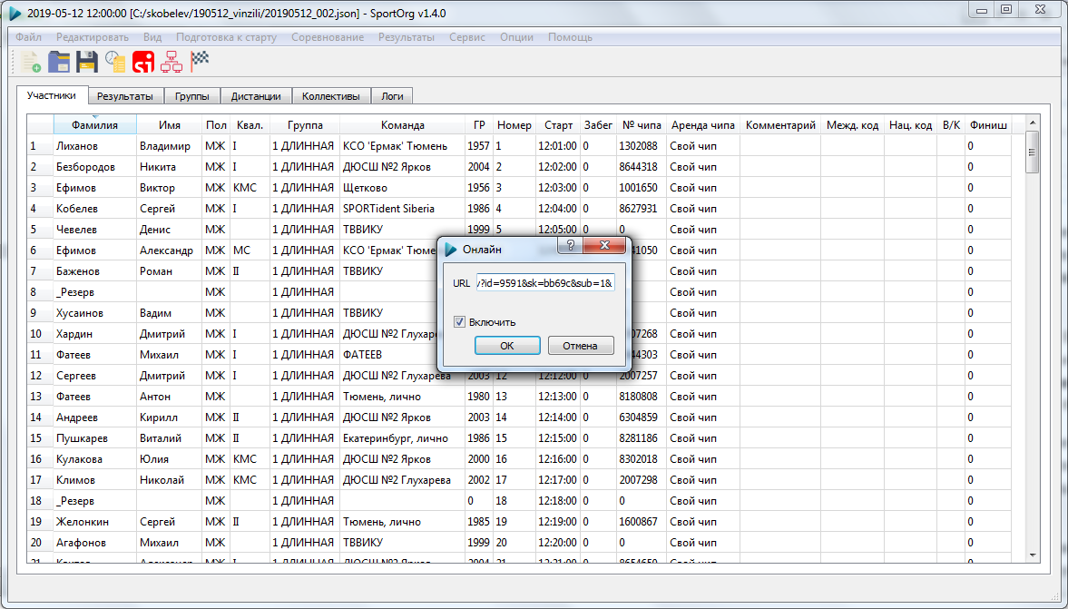Click the checkered finish flag icon
The image size is (1068, 609).
tap(200, 61)
